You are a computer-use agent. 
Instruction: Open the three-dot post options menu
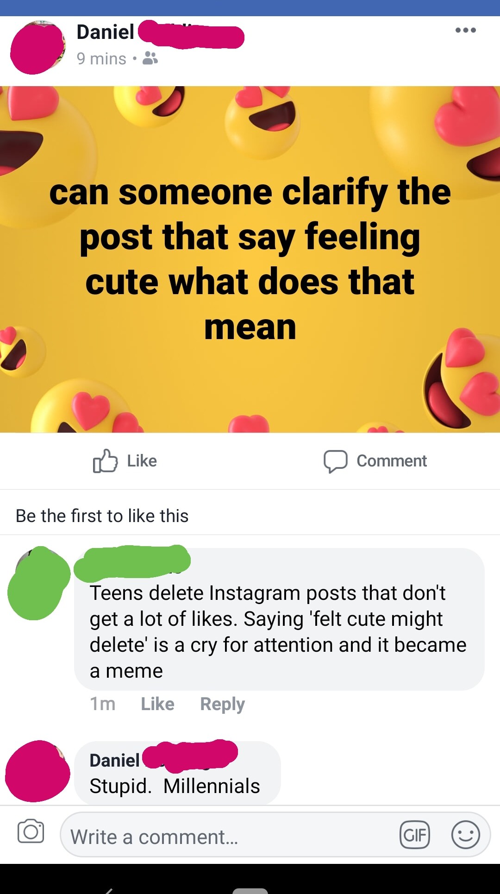465,31
